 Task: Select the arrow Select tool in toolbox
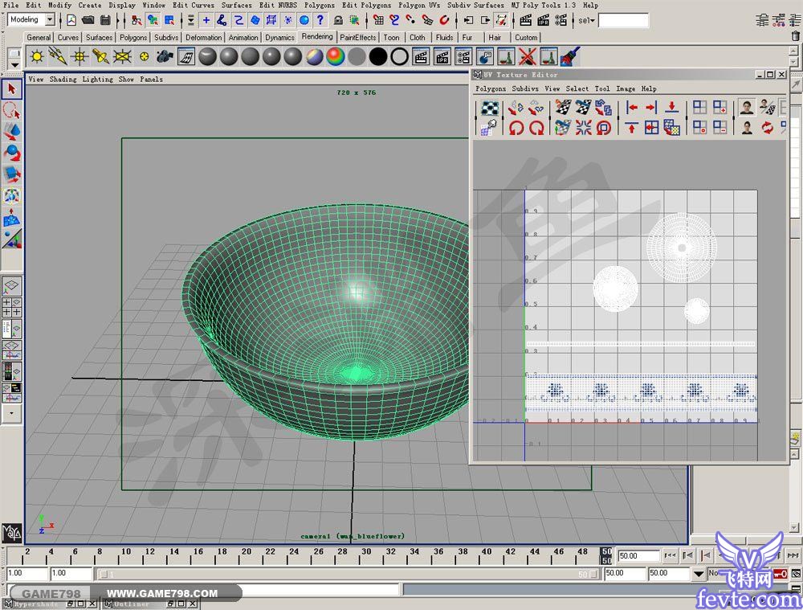pos(11,89)
